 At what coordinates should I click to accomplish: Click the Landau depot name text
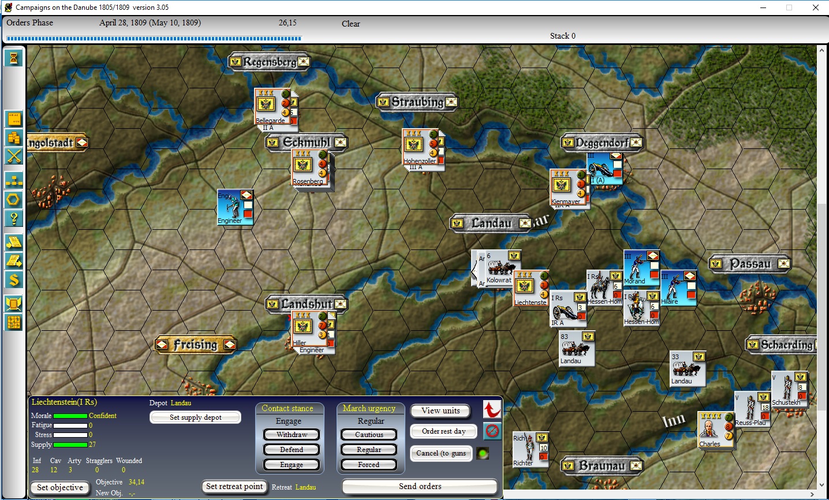point(181,403)
